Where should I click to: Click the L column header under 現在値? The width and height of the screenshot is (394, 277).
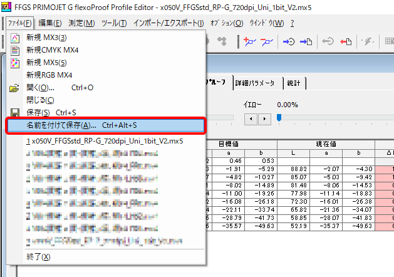tap(294, 153)
